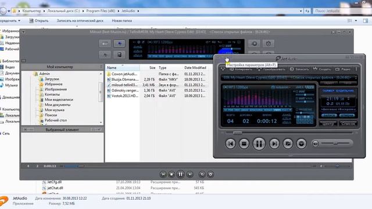Click ЗАПУСК timer button
Viewport: 372px width, 209px height.
tap(329, 116)
